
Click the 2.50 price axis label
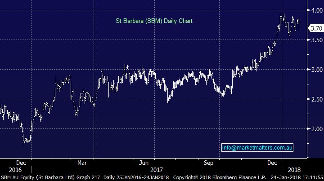pyautogui.click(x=317, y=99)
